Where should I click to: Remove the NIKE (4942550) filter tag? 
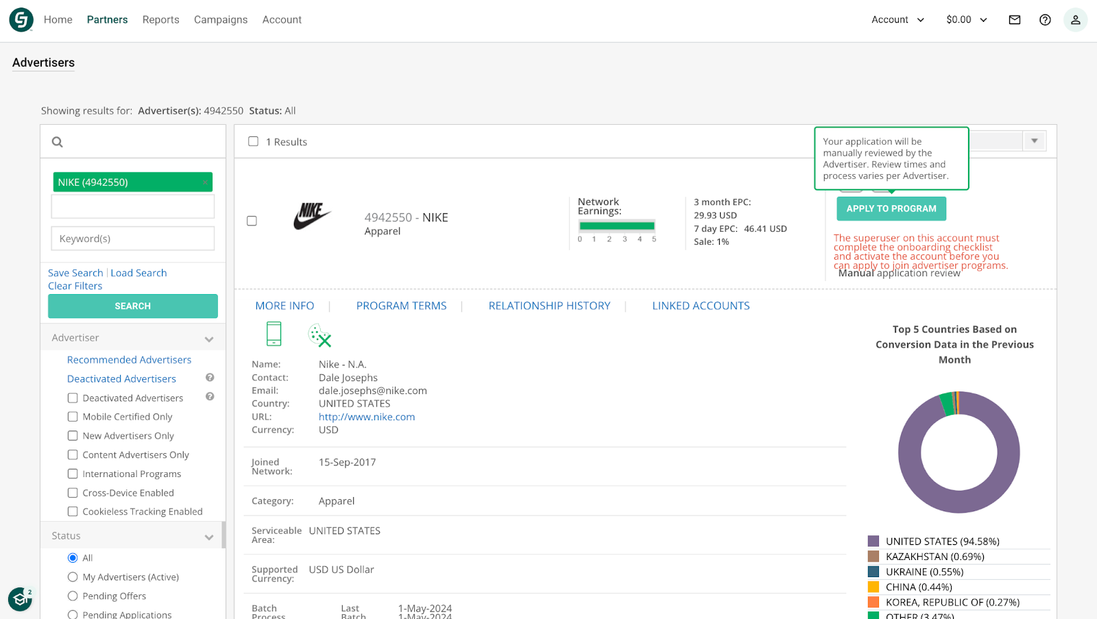205,182
